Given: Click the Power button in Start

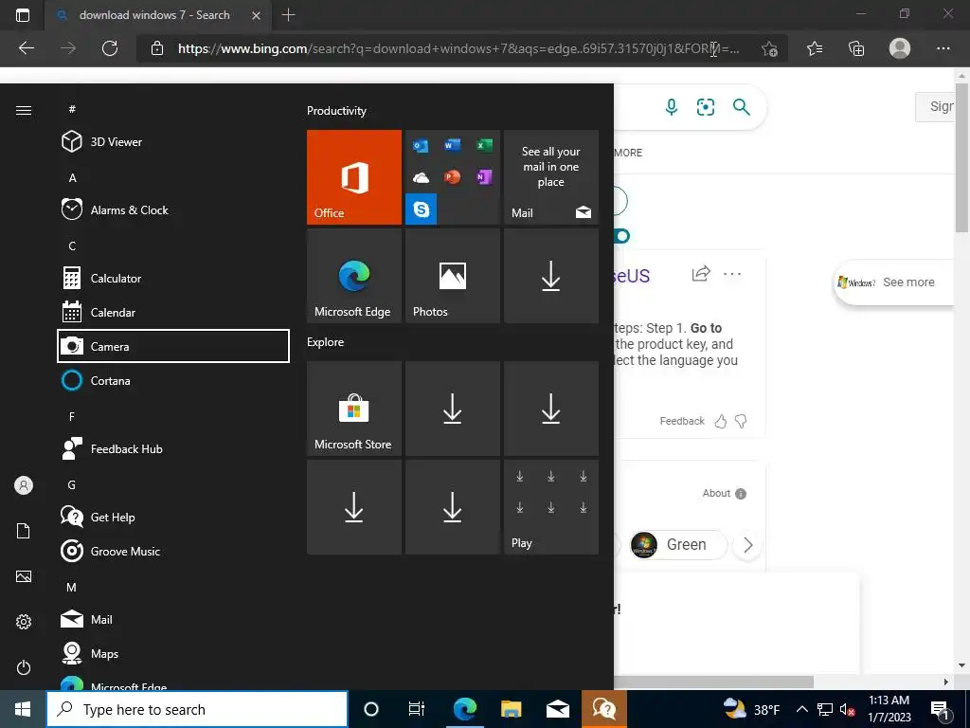Looking at the screenshot, I should click(24, 667).
